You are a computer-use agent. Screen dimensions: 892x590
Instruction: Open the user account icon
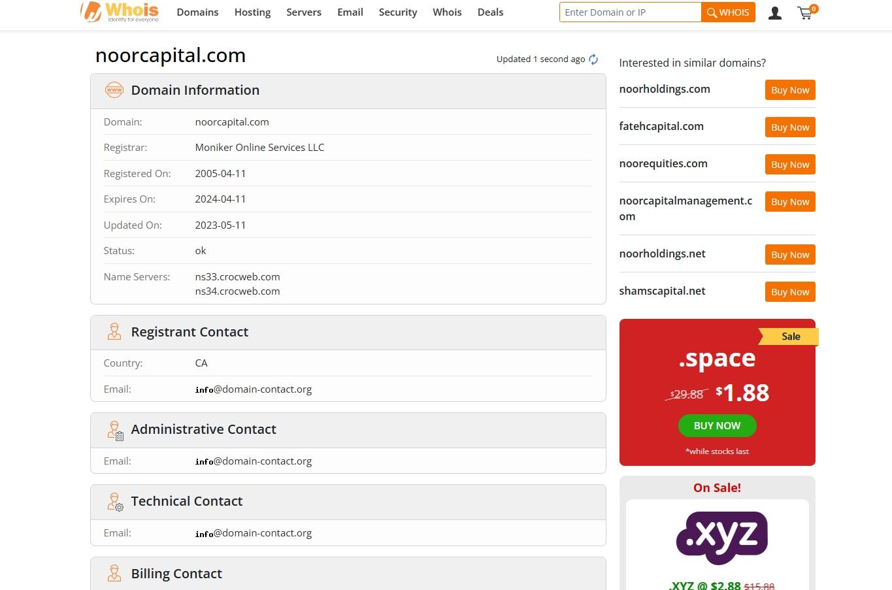coord(775,13)
